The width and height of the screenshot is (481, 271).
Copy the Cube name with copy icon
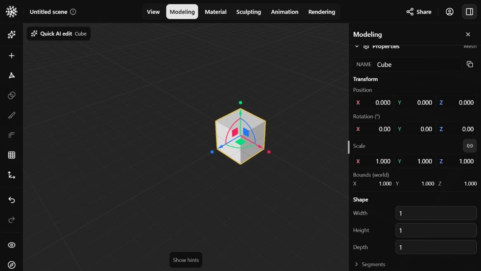[x=470, y=64]
